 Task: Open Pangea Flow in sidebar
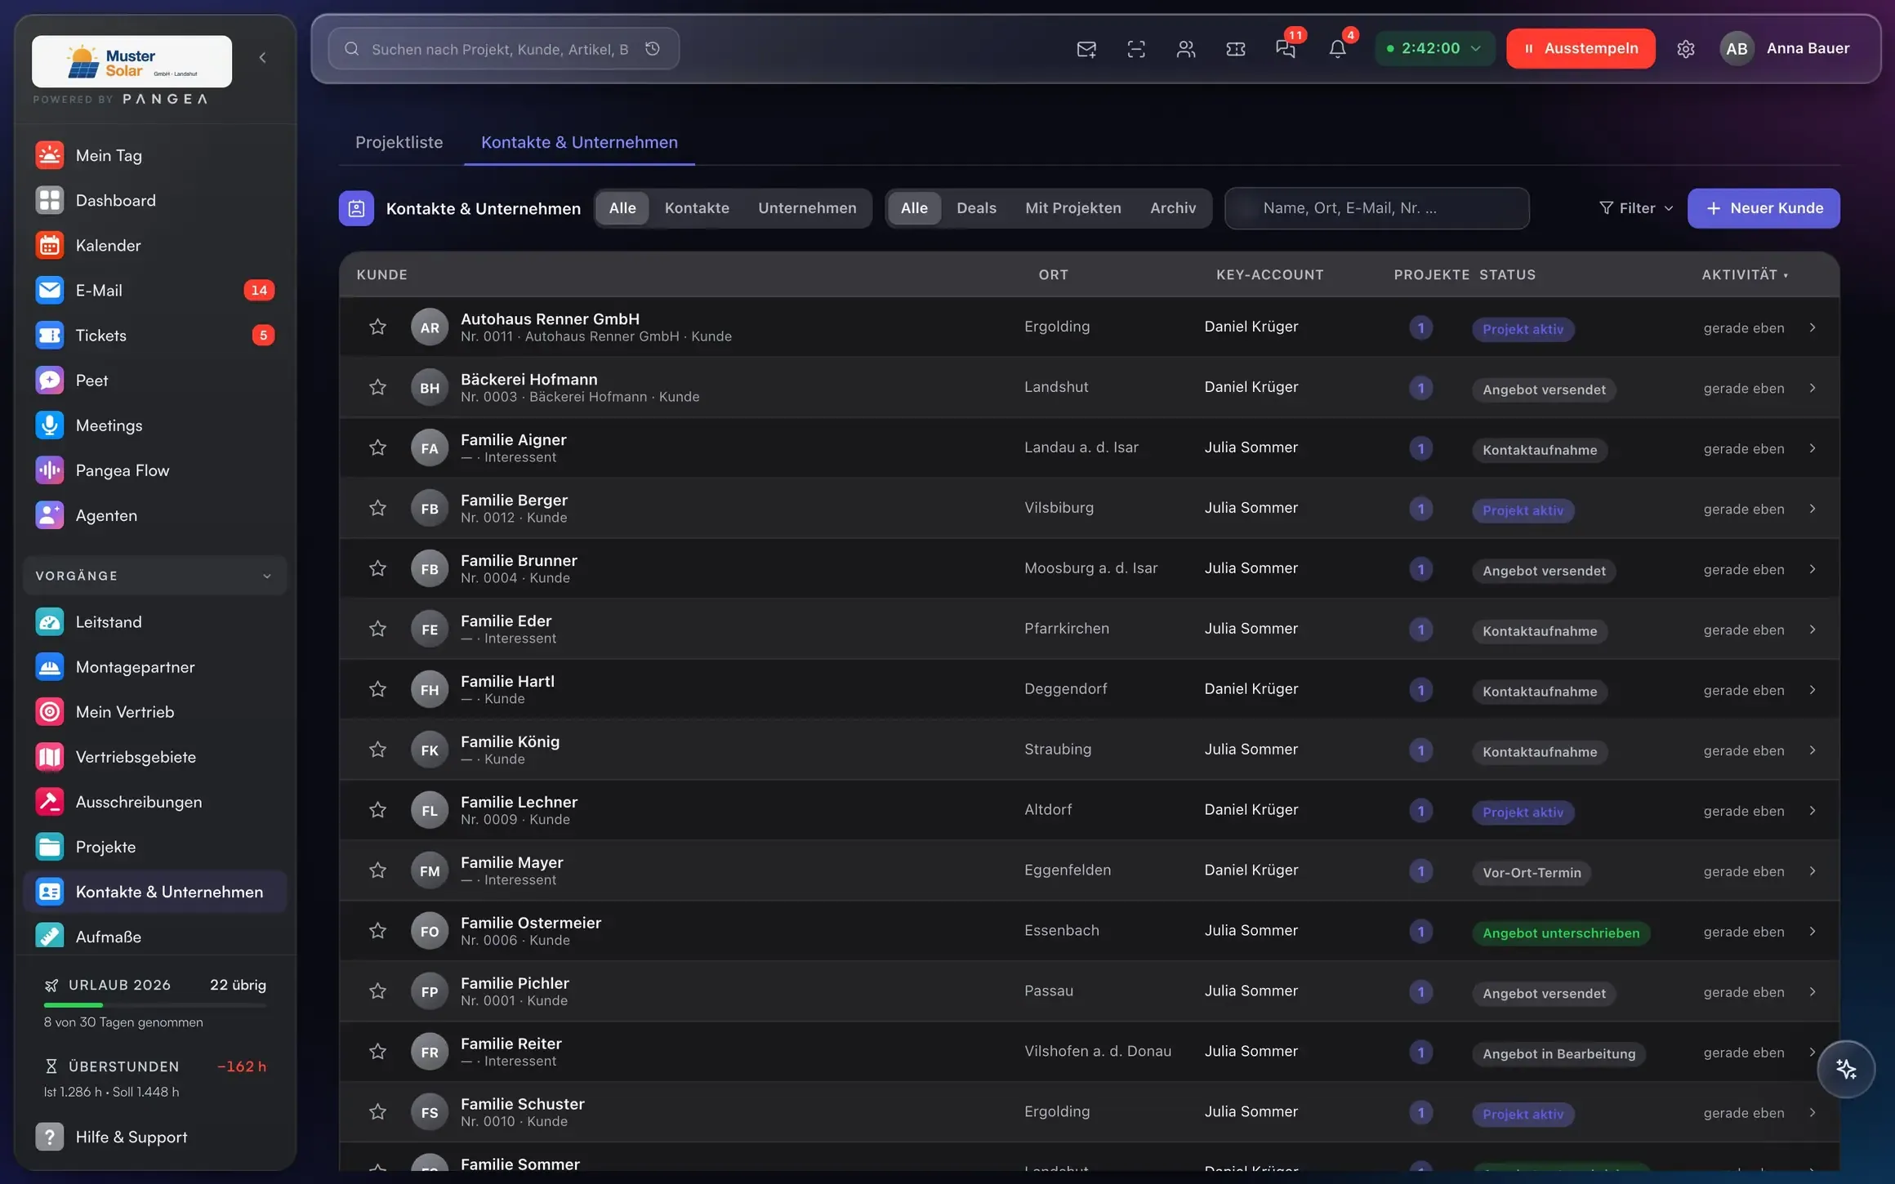[x=155, y=470]
